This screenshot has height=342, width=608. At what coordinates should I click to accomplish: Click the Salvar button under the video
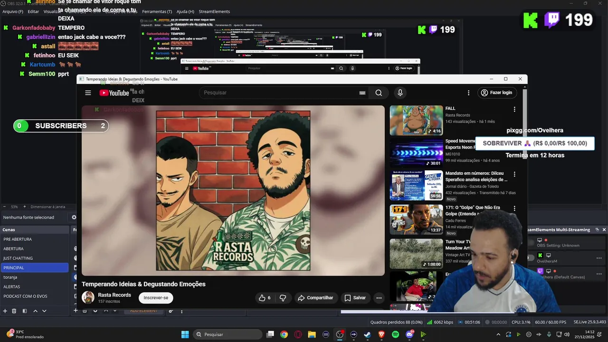(355, 298)
